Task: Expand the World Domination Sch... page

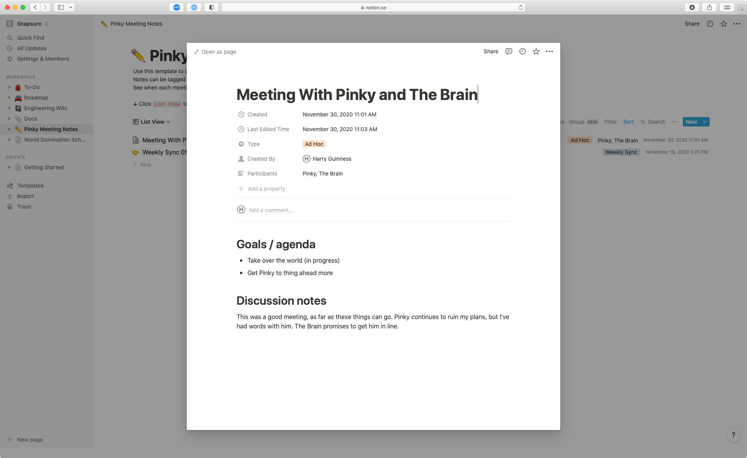Action: [x=8, y=140]
